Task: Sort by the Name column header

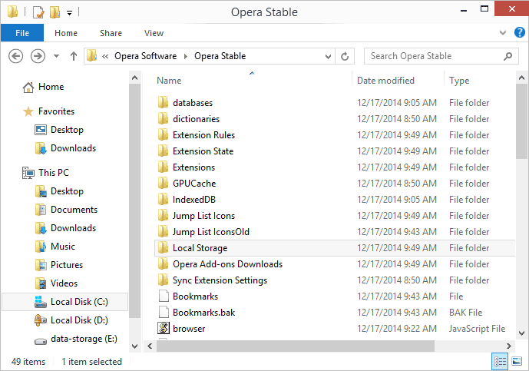Action: point(169,81)
